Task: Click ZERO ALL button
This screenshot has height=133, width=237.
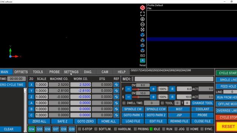Action: point(39,121)
